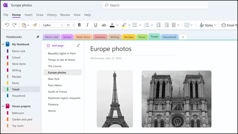Viewport: 238px width, 134px height.
Task: Open the Work items section tab
Action: click(83, 37)
